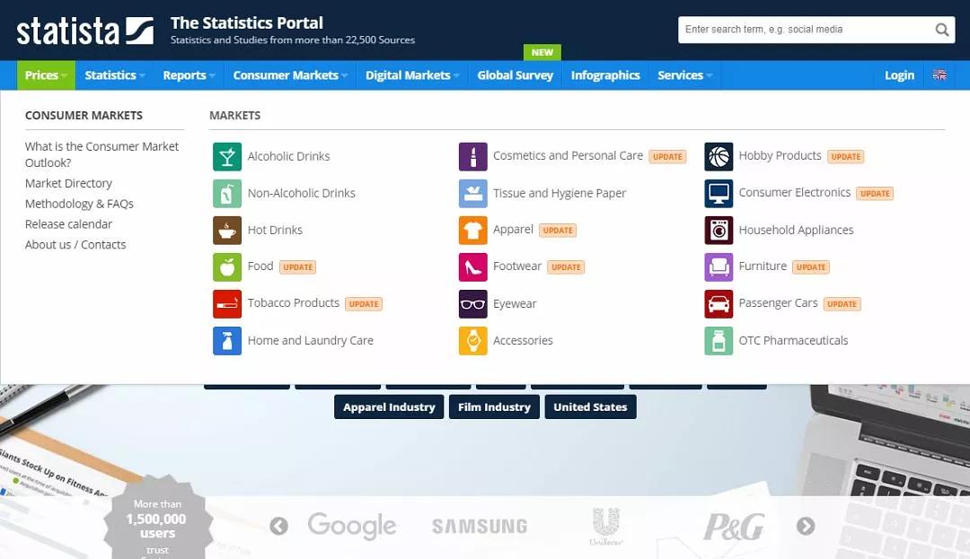Expand the Services dropdown menu
970x559 pixels.
tap(684, 75)
